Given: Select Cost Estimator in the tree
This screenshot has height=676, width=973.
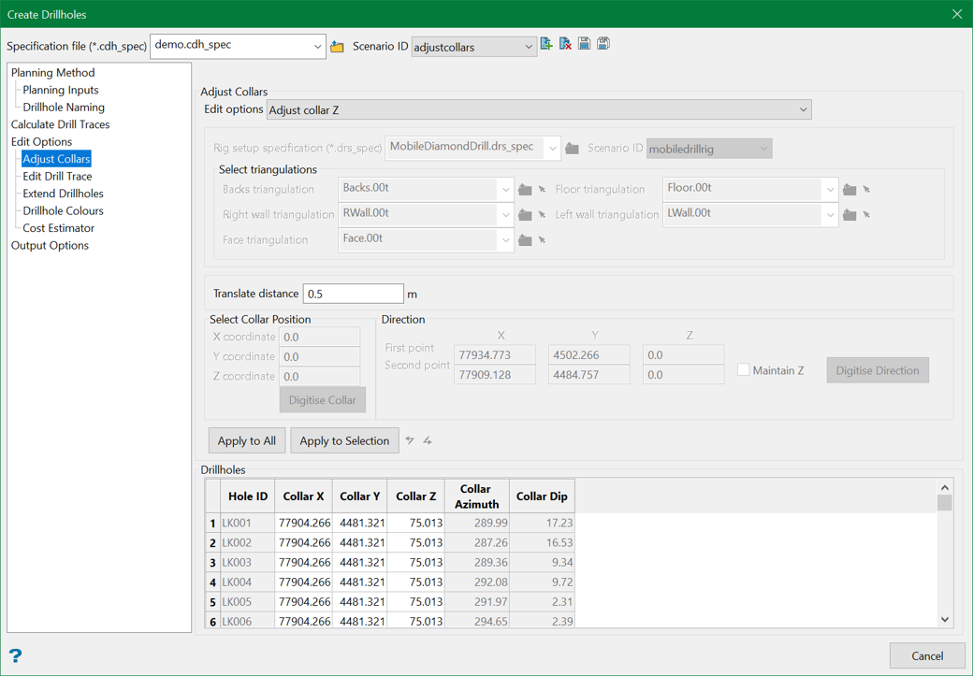Looking at the screenshot, I should click(58, 228).
